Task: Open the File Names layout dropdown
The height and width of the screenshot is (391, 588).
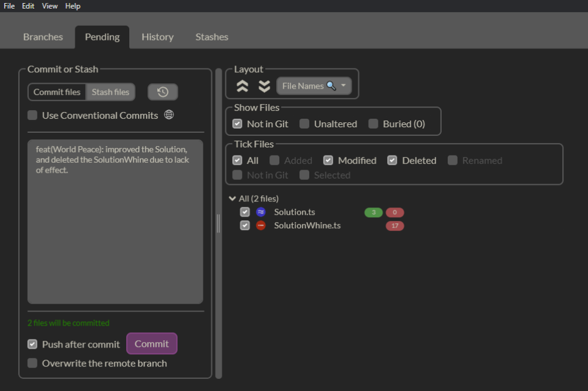Action: (x=314, y=86)
